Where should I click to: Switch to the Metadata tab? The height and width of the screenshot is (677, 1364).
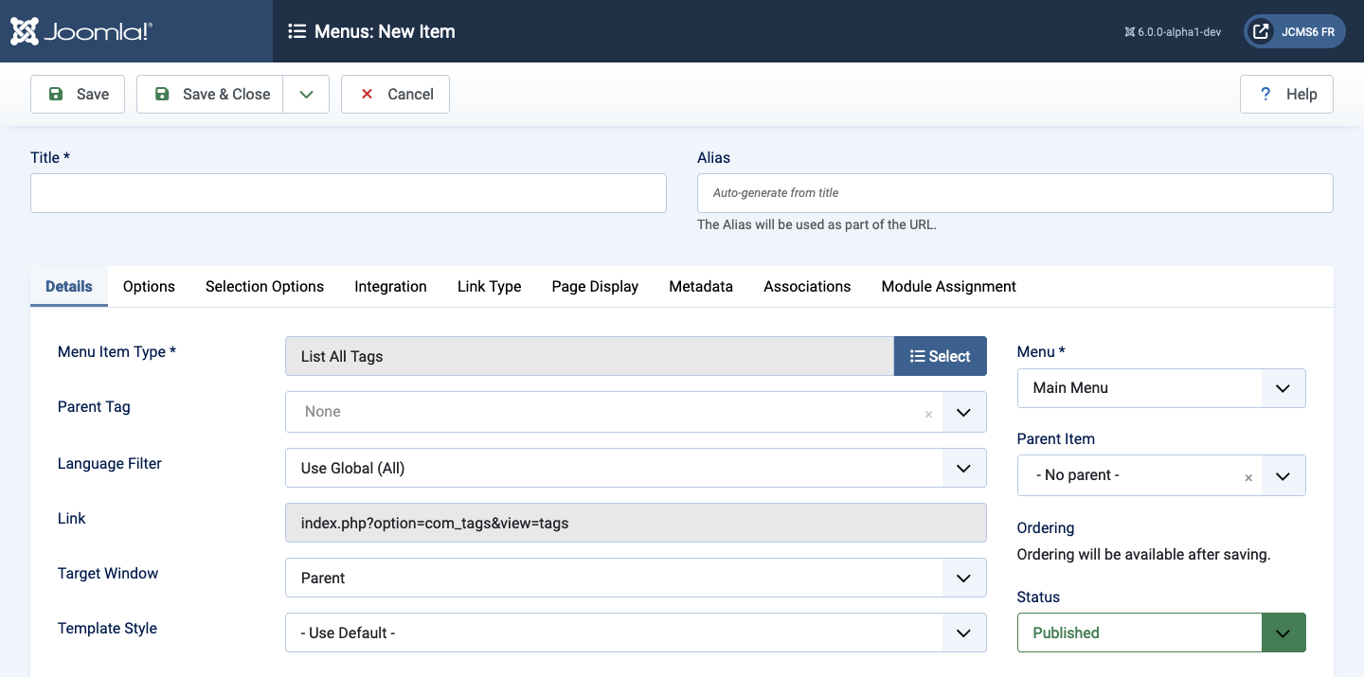pos(701,286)
